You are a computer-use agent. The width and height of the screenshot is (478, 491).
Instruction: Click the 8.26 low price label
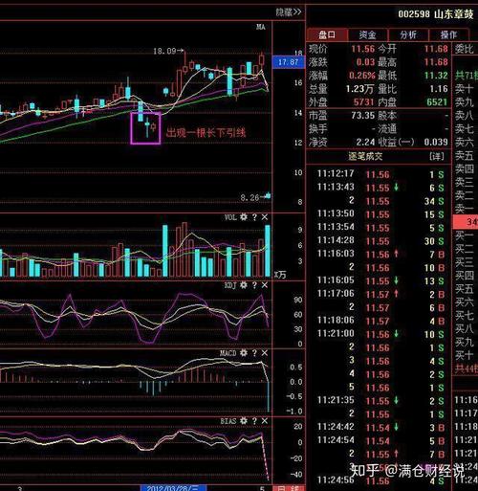tap(250, 198)
